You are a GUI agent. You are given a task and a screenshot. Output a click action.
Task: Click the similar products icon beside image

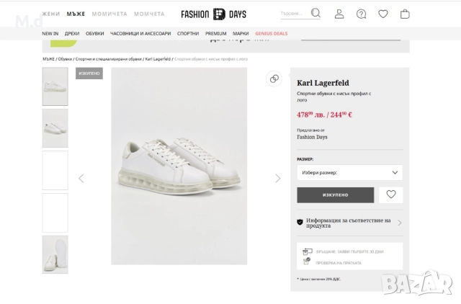pos(274,79)
